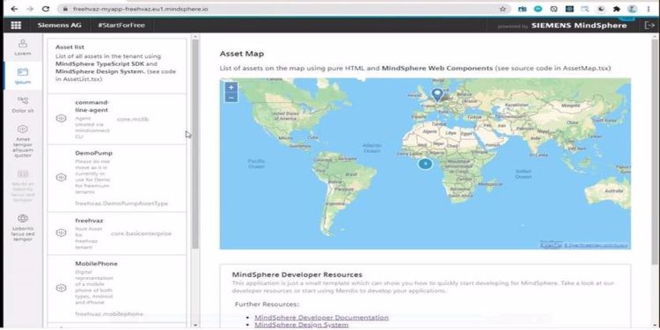The width and height of the screenshot is (660, 330).
Task: Click the freehvaz.DemoPumpAssetType type label
Action: click(x=121, y=203)
